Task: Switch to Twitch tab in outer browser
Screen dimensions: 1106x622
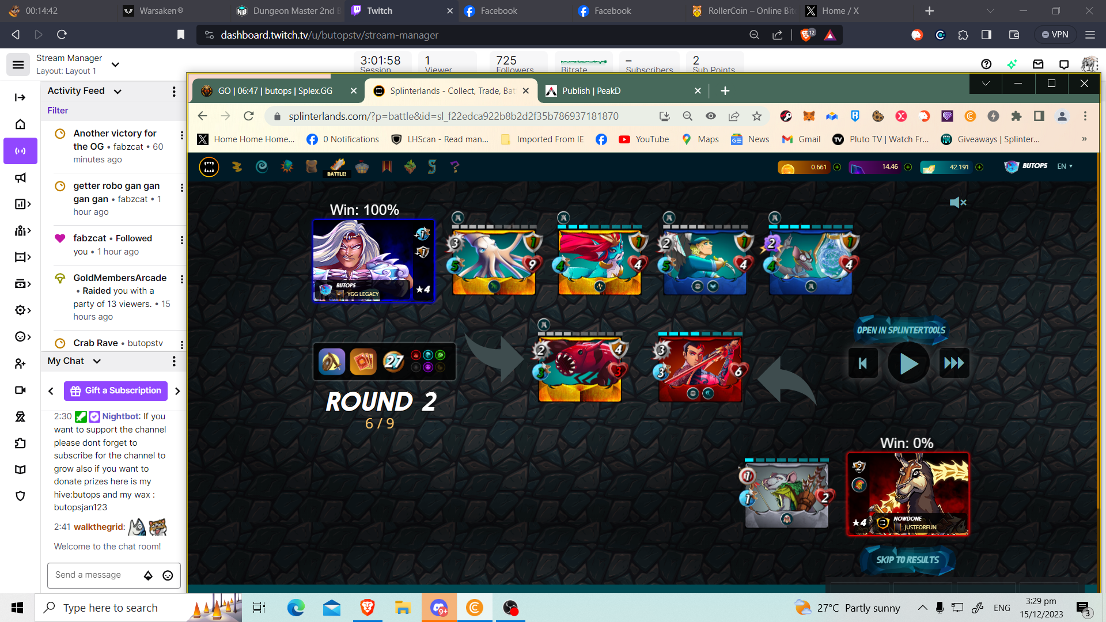Action: (x=402, y=11)
